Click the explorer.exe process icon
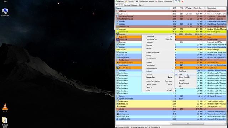This screenshot has height=128, width=228. coord(118,32)
